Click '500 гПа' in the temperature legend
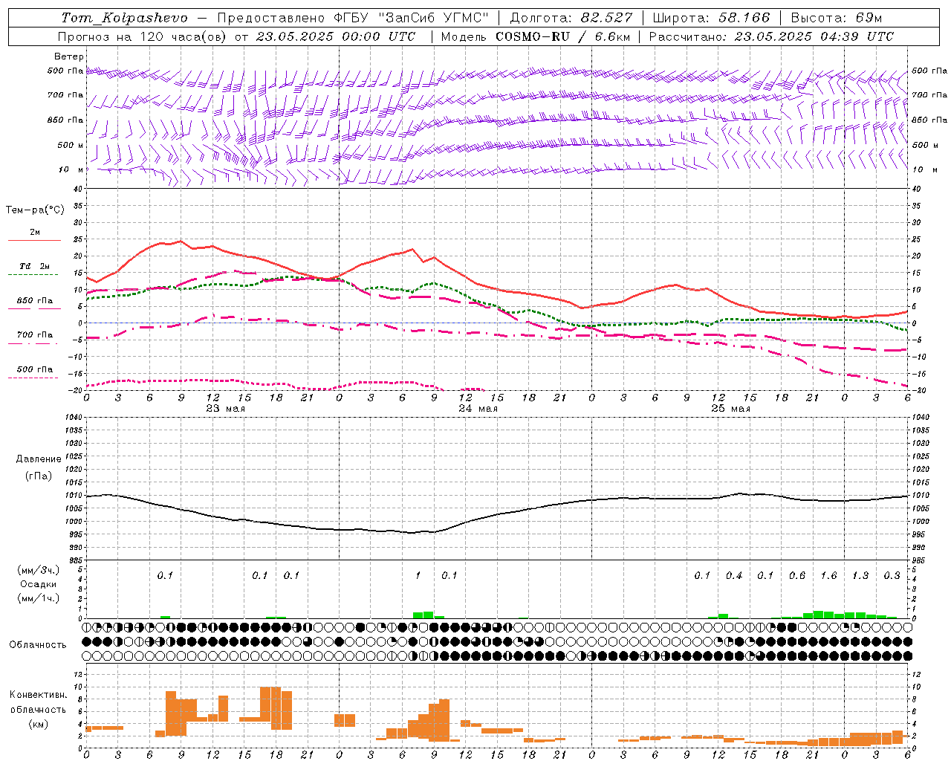 (x=35, y=369)
